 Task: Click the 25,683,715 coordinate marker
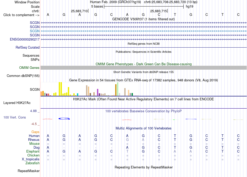click(159, 11)
